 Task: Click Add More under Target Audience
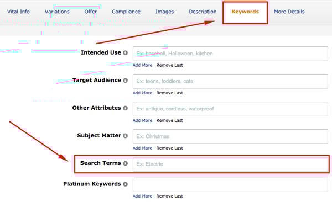click(142, 93)
